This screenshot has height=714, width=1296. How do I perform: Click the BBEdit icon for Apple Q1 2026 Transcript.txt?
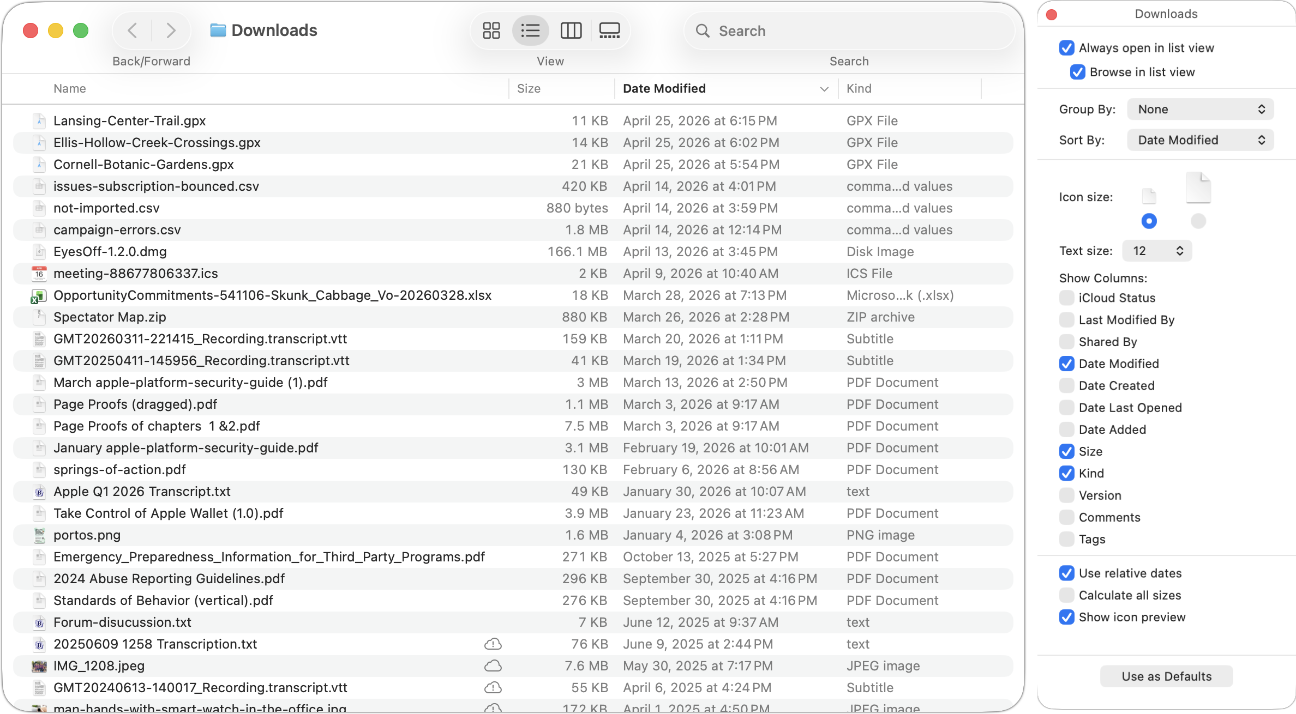pos(39,492)
